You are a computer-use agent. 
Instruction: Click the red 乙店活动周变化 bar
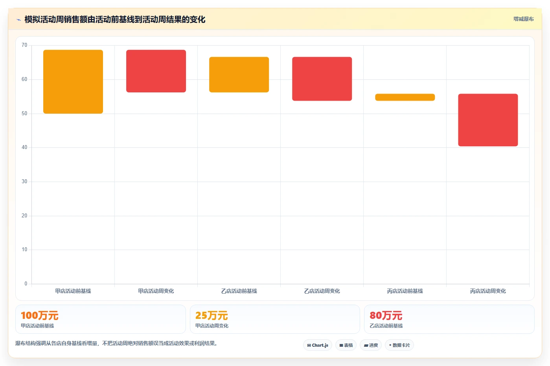pyautogui.click(x=322, y=79)
